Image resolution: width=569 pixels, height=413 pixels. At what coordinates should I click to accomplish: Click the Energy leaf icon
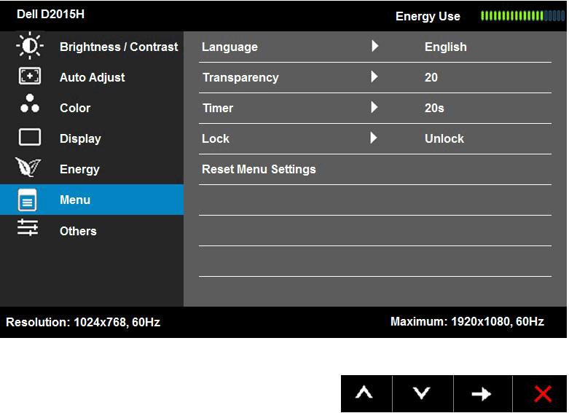(28, 168)
